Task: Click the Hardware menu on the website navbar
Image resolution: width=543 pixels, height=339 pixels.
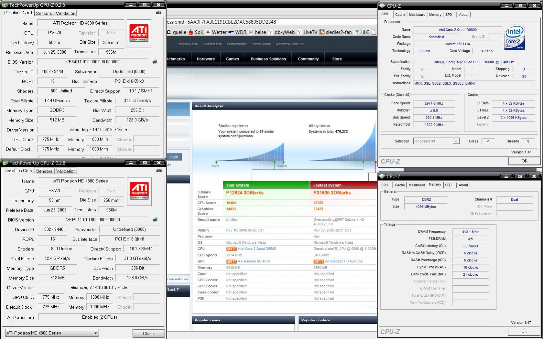Action: (206, 59)
